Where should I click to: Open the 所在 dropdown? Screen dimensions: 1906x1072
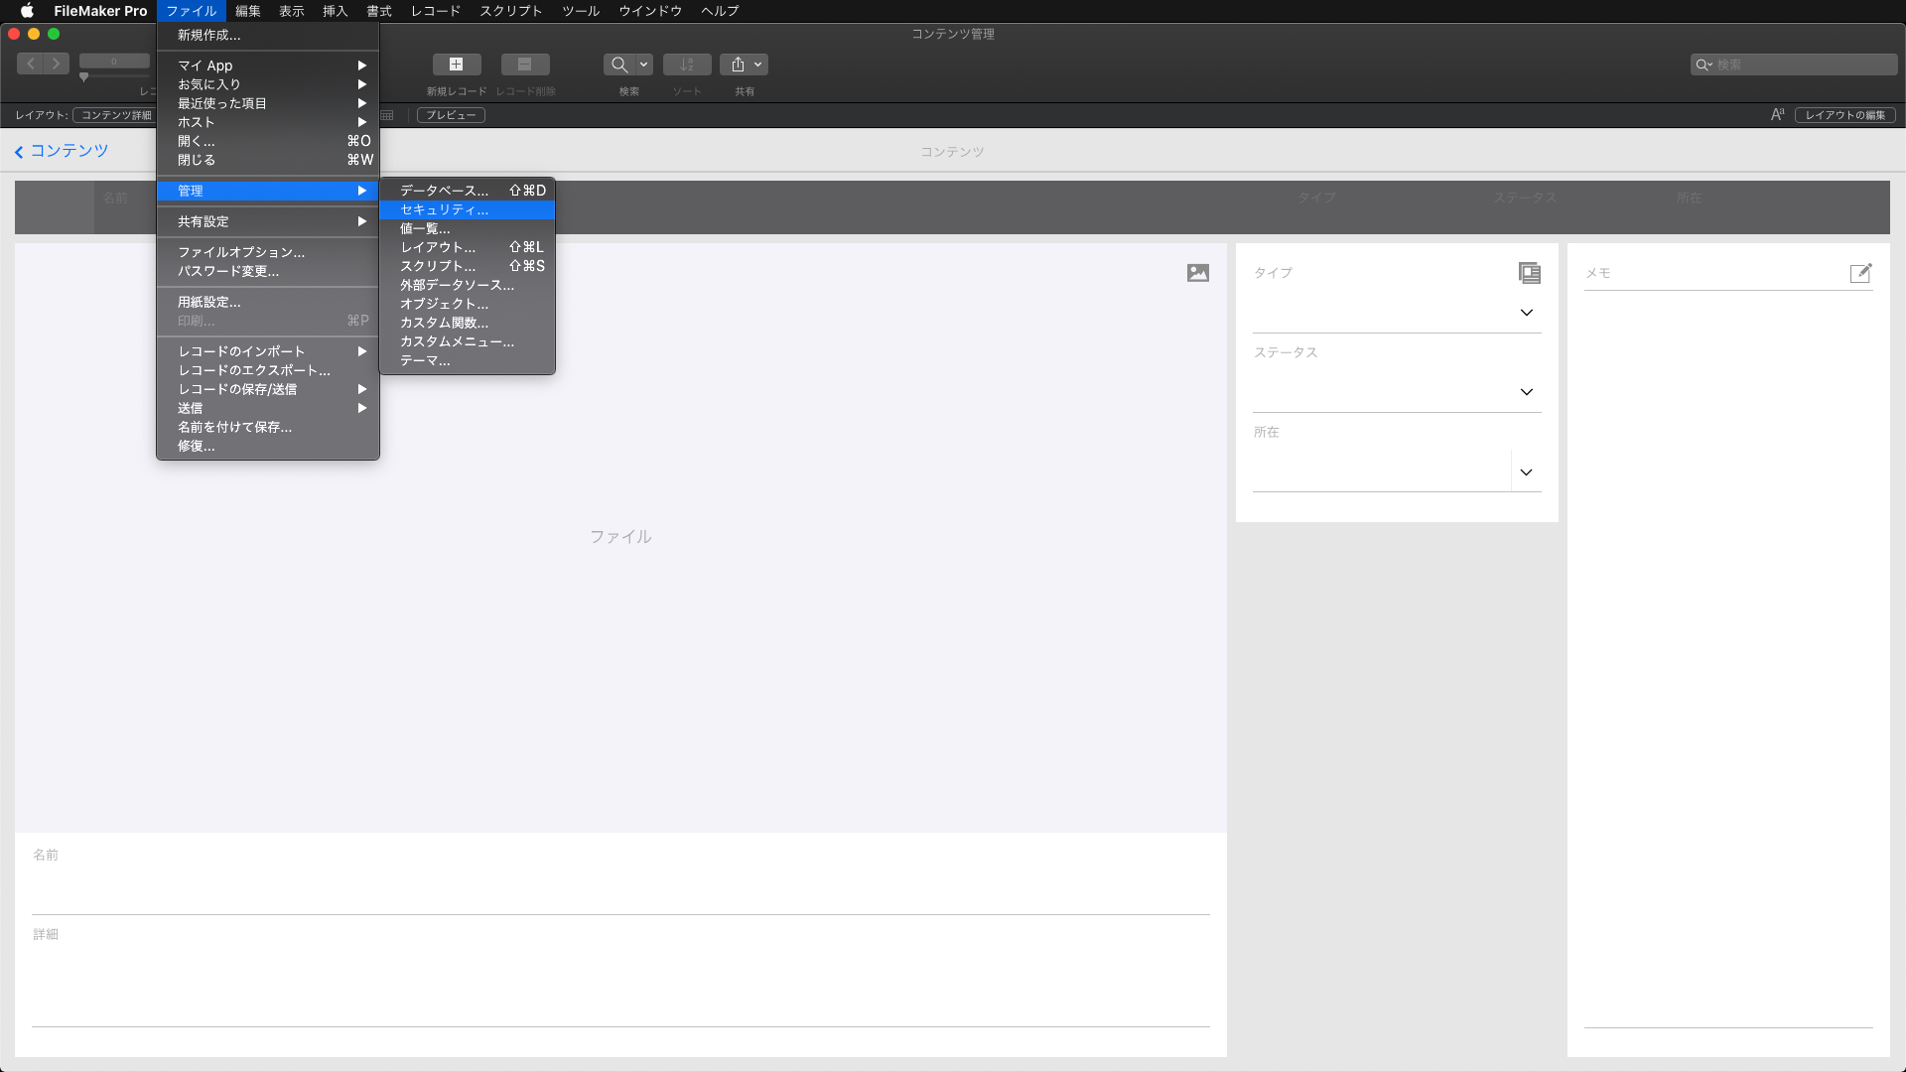click(x=1526, y=472)
